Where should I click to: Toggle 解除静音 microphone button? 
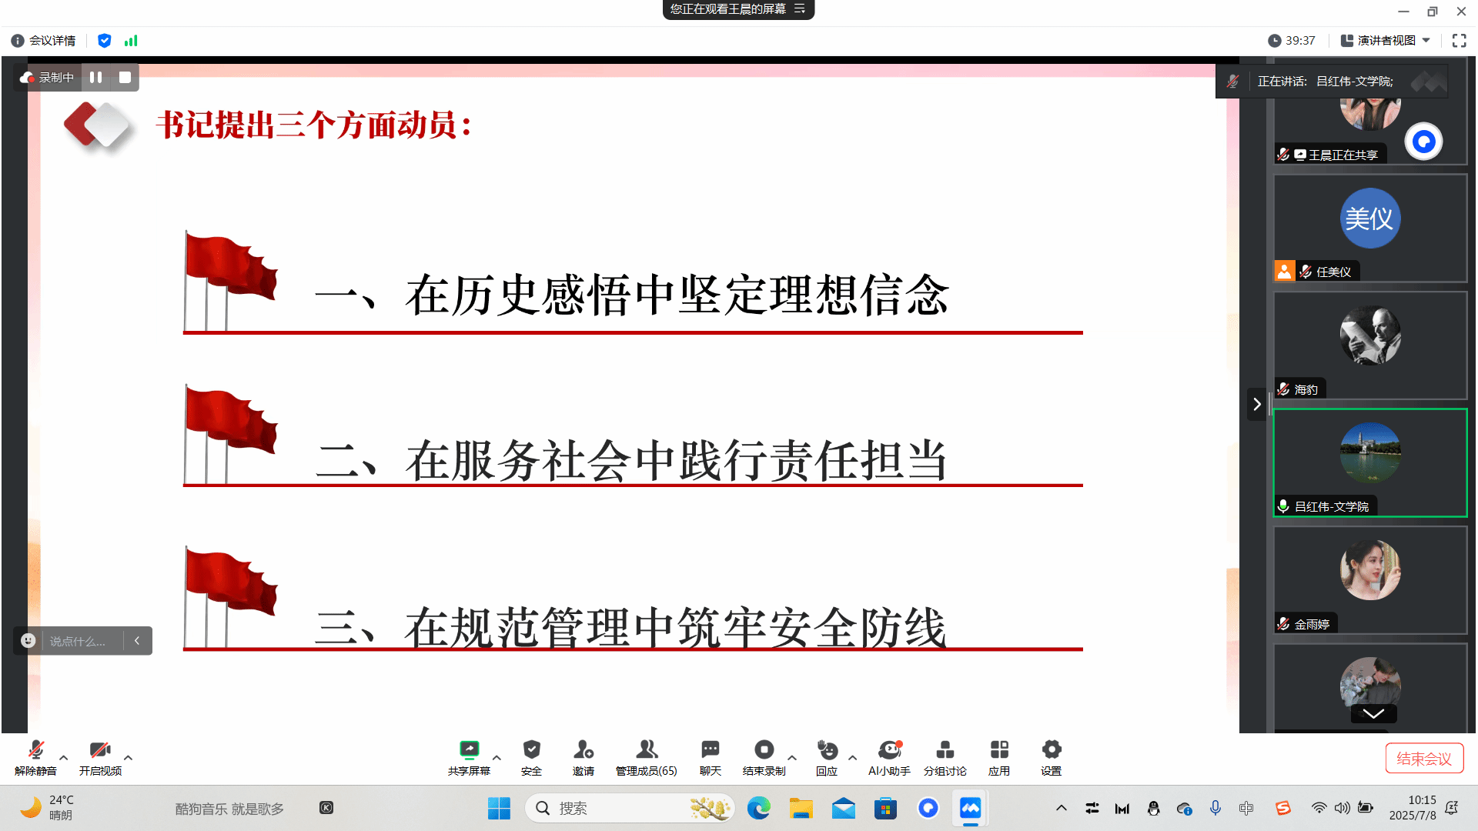35,750
